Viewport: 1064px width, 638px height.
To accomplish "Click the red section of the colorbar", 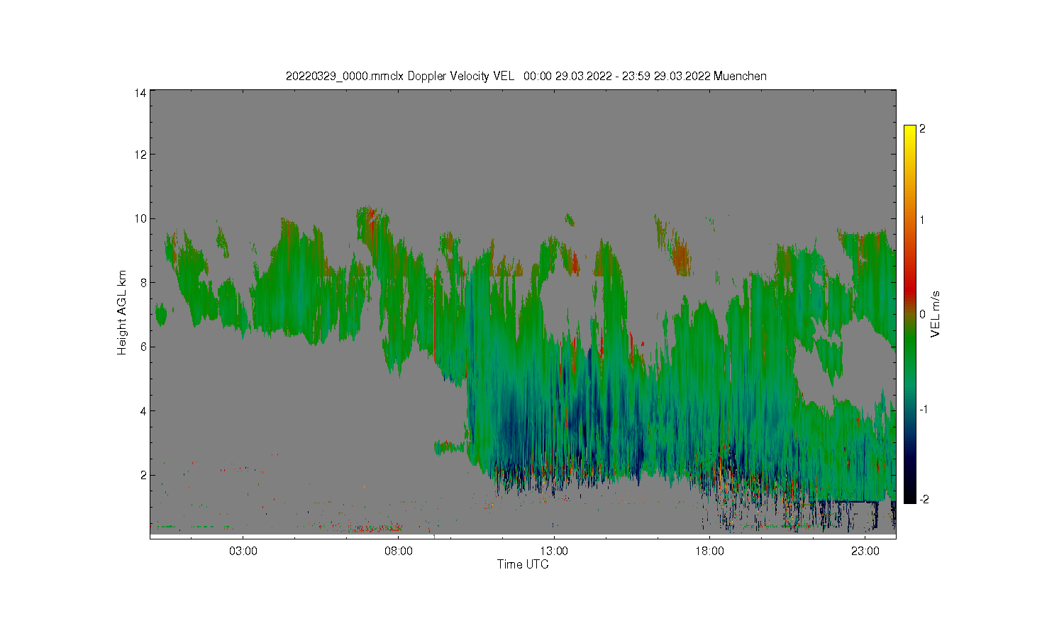I will 910,287.
